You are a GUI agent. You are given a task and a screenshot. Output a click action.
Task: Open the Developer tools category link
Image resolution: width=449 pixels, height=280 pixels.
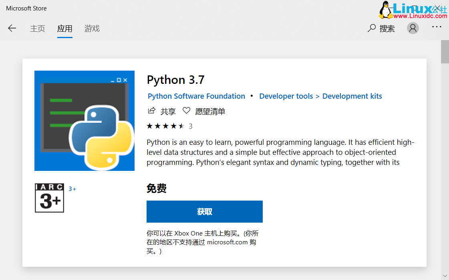pyautogui.click(x=286, y=96)
